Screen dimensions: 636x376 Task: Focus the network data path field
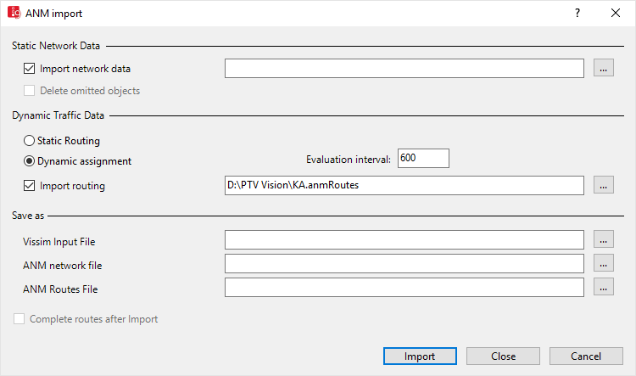(404, 69)
